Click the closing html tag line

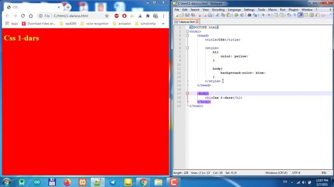click(x=196, y=106)
